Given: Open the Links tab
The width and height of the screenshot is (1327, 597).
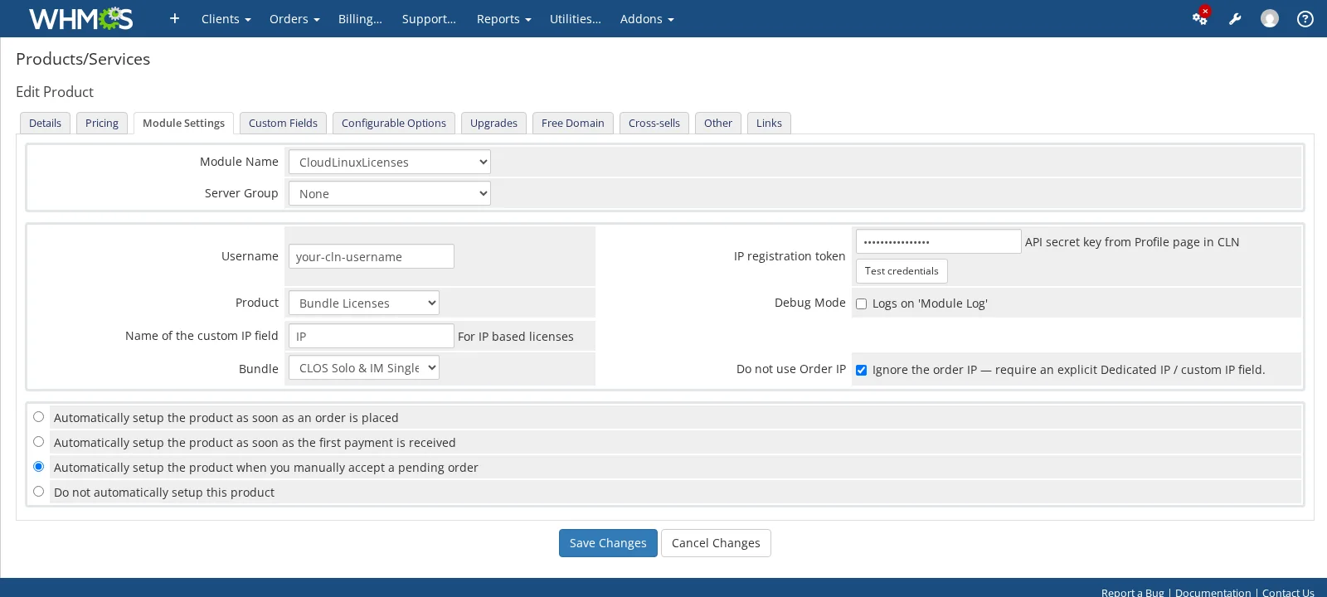Looking at the screenshot, I should coord(769,123).
